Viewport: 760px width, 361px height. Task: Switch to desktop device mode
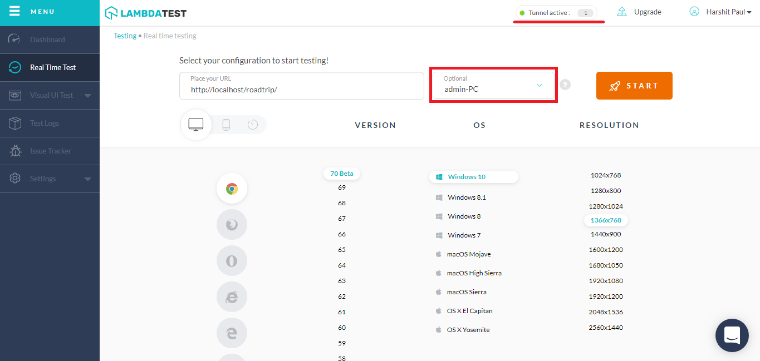pos(196,125)
